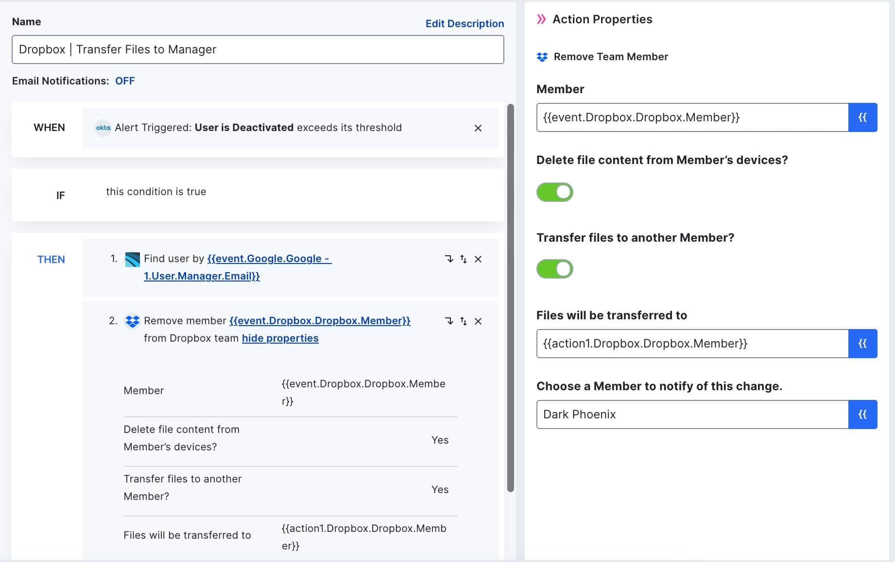Click the workflow Name input field

click(258, 50)
